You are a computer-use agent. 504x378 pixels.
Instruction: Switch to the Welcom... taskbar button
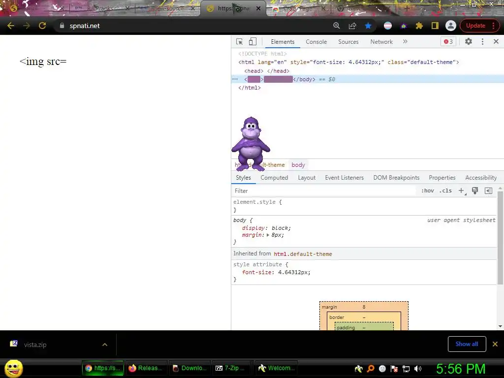click(x=277, y=368)
